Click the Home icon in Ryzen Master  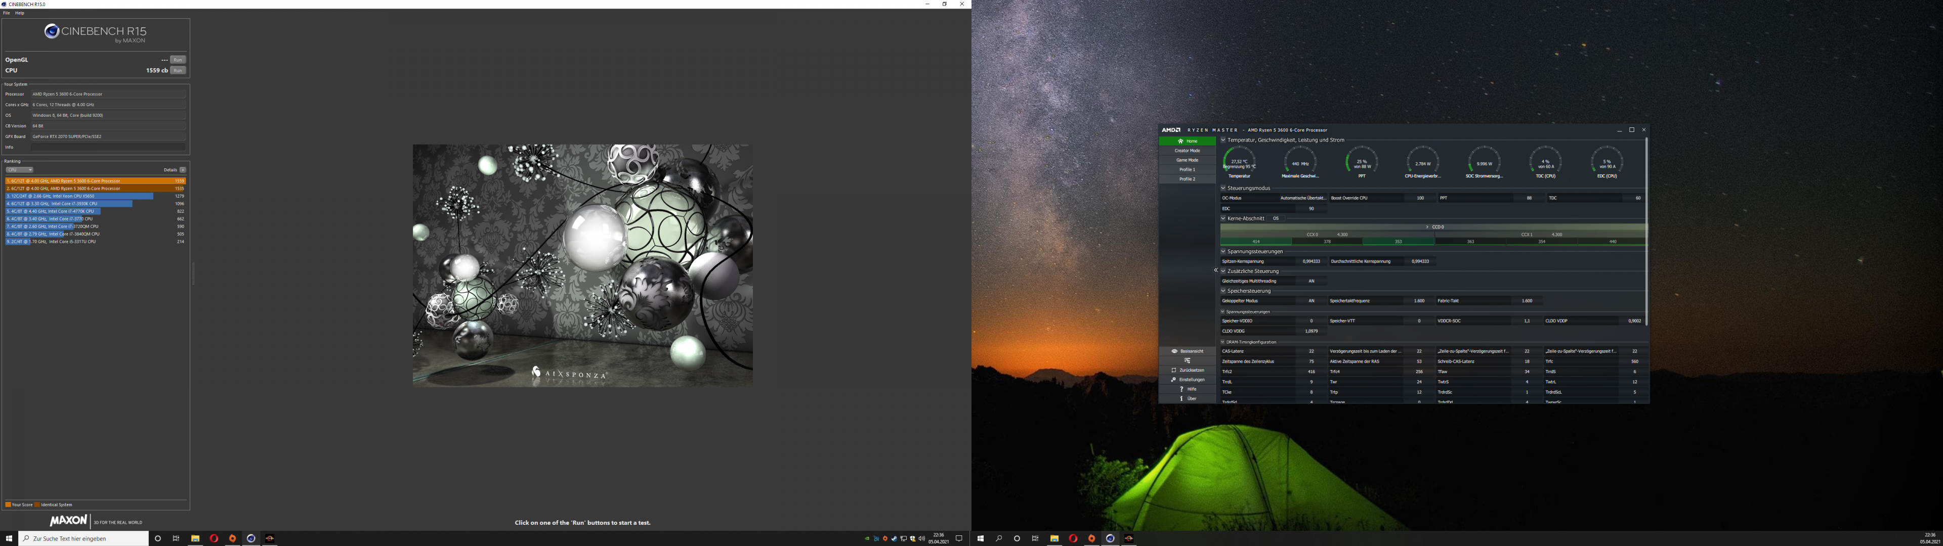[1180, 141]
